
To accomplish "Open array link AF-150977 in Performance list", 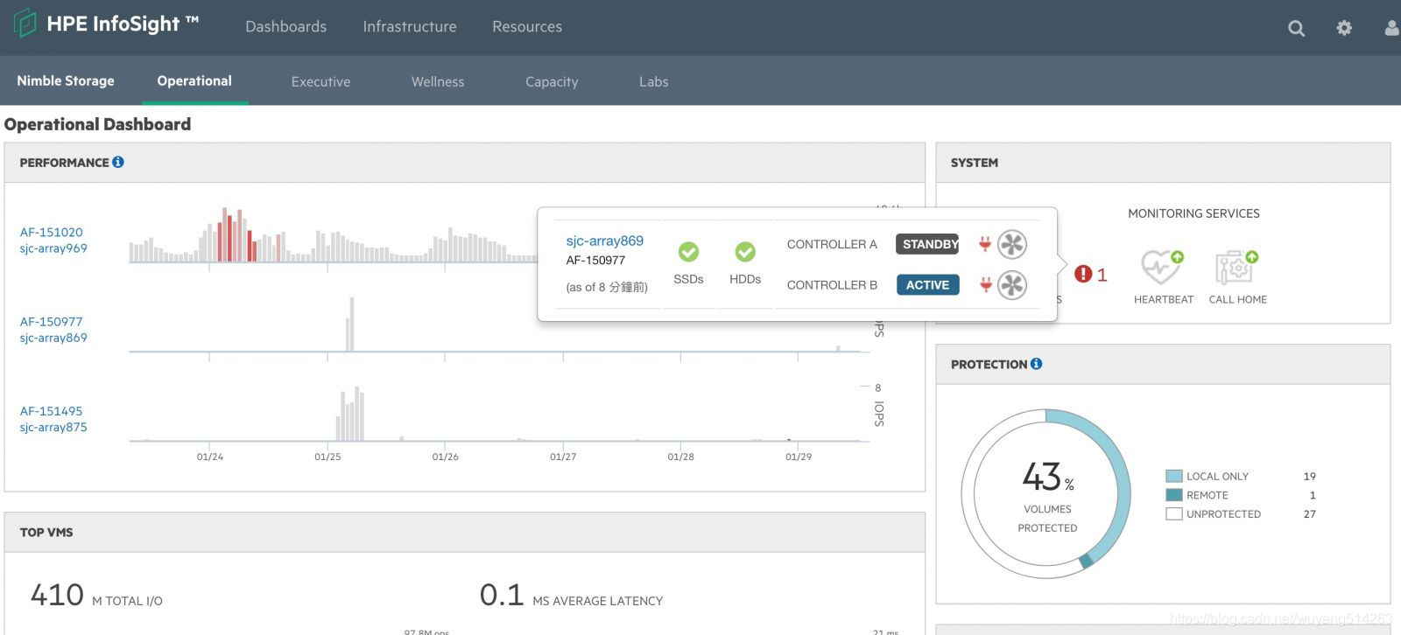I will click(52, 321).
